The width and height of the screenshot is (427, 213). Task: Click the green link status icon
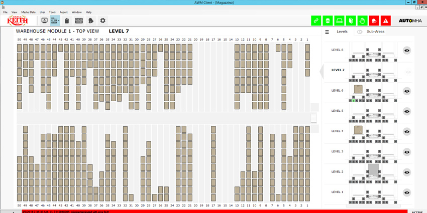pyautogui.click(x=316, y=21)
